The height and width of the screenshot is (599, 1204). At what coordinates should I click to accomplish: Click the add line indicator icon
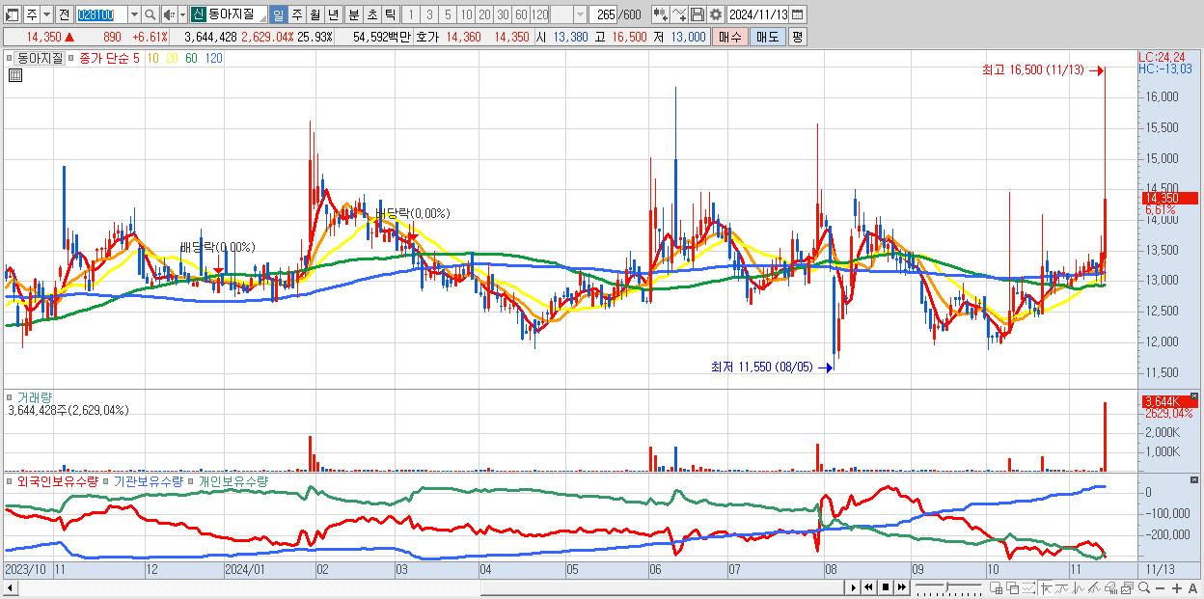[678, 14]
